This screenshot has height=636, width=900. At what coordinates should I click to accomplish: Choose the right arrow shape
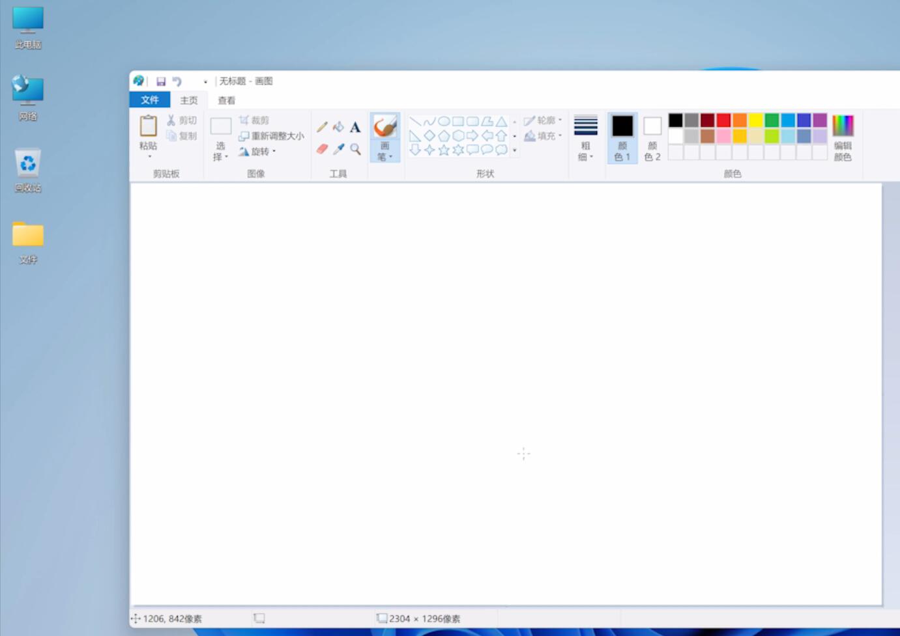click(x=472, y=135)
